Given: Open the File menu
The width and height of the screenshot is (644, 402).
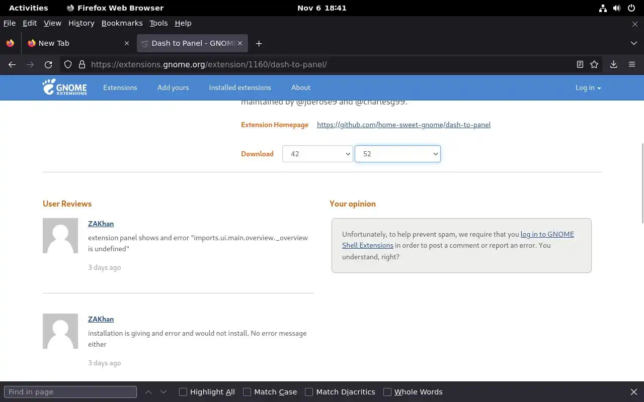Looking at the screenshot, I should 10,23.
